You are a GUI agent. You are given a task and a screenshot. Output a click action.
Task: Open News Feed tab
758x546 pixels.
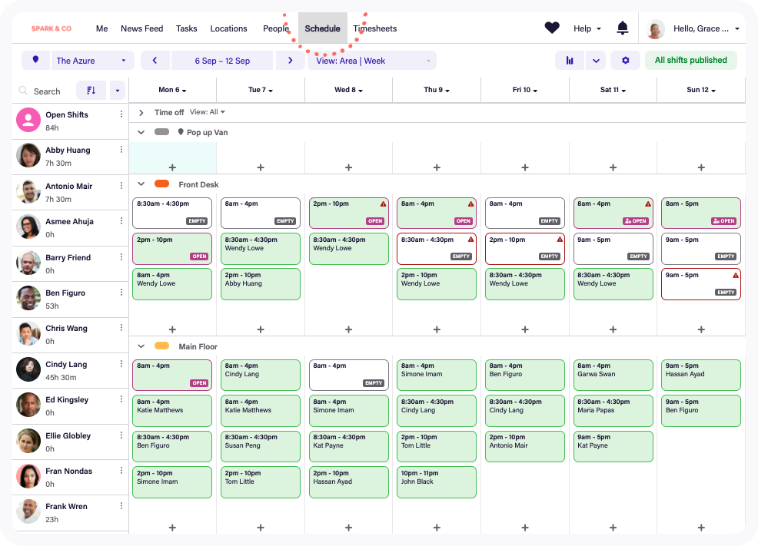tap(141, 28)
